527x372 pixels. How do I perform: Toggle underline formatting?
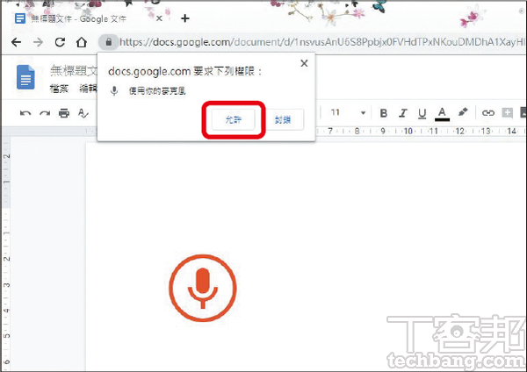pyautogui.click(x=422, y=114)
